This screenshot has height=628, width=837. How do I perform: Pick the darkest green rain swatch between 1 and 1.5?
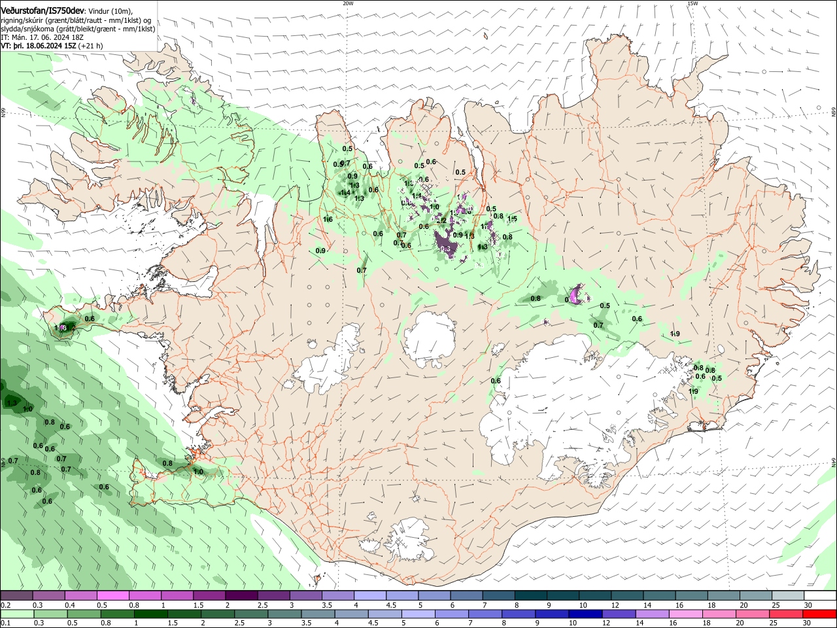pos(150,614)
